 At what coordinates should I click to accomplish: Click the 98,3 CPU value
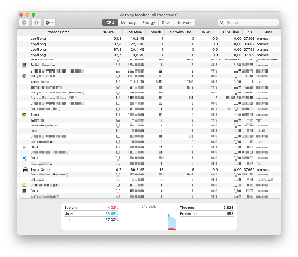tap(117, 39)
